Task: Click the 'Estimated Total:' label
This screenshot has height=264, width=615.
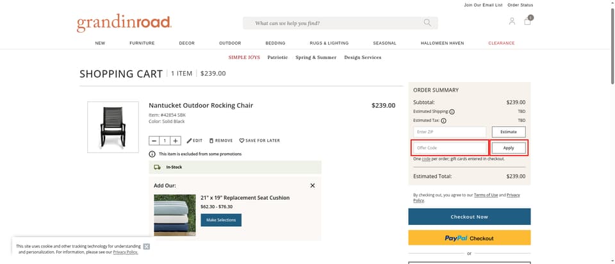Action: [x=432, y=176]
